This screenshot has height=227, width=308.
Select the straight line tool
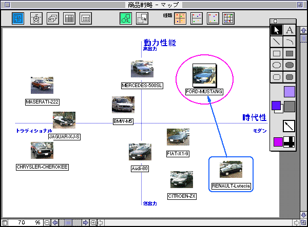tap(277, 42)
